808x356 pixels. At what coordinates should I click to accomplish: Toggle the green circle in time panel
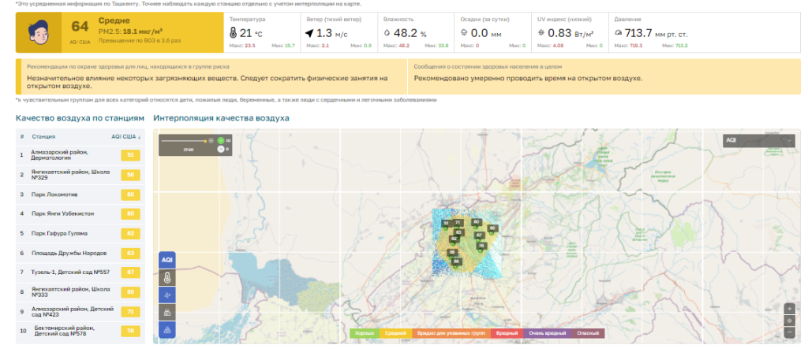(x=221, y=141)
